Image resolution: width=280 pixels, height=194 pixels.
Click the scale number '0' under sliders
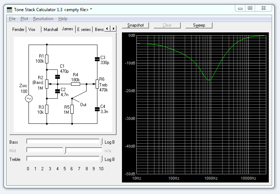[x=28, y=169]
